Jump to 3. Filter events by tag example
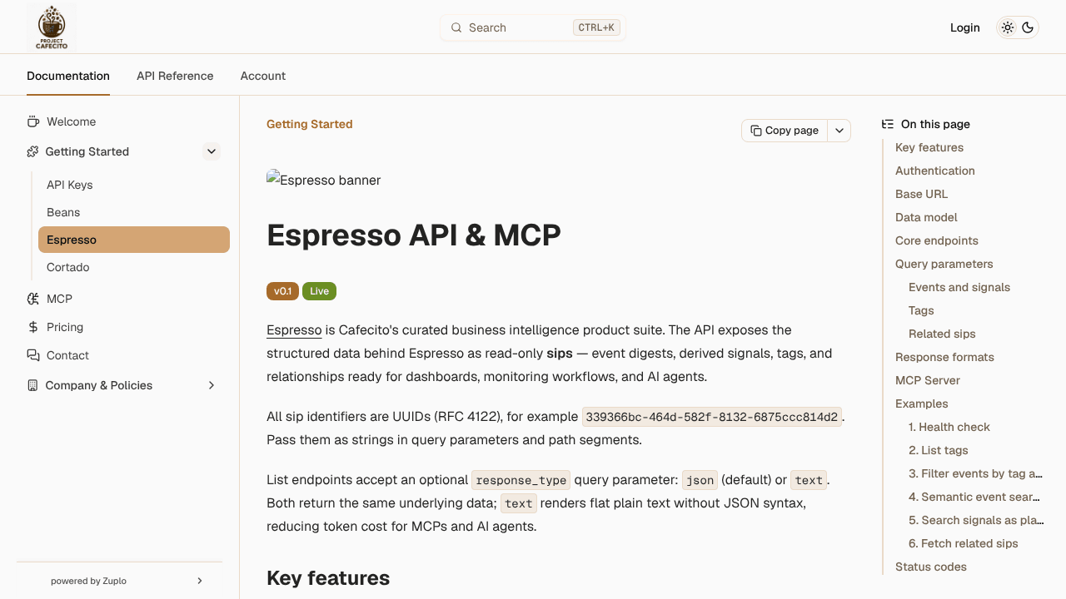 [976, 473]
